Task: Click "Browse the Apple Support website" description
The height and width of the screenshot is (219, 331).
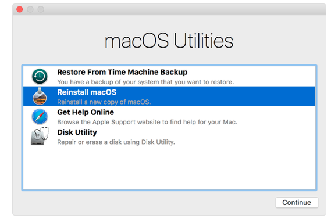Action: (x=147, y=122)
